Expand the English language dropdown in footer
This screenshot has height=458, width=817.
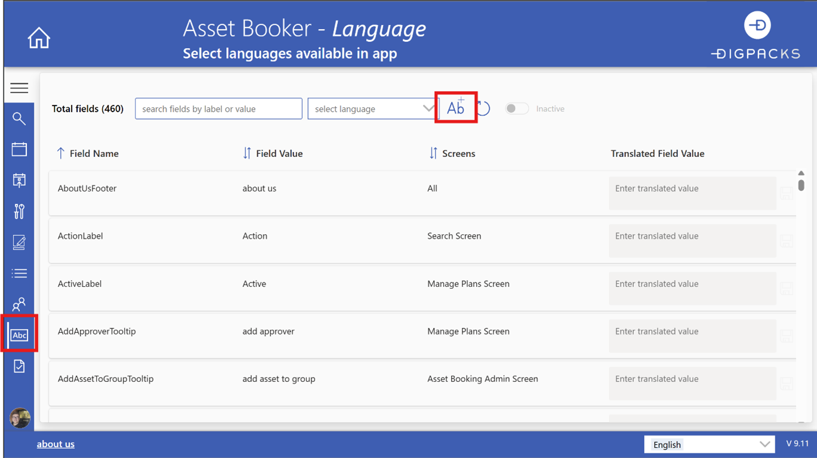(709, 444)
